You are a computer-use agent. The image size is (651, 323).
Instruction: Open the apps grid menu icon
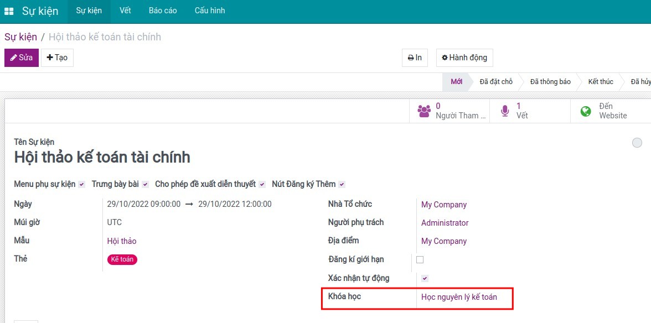[x=9, y=11]
